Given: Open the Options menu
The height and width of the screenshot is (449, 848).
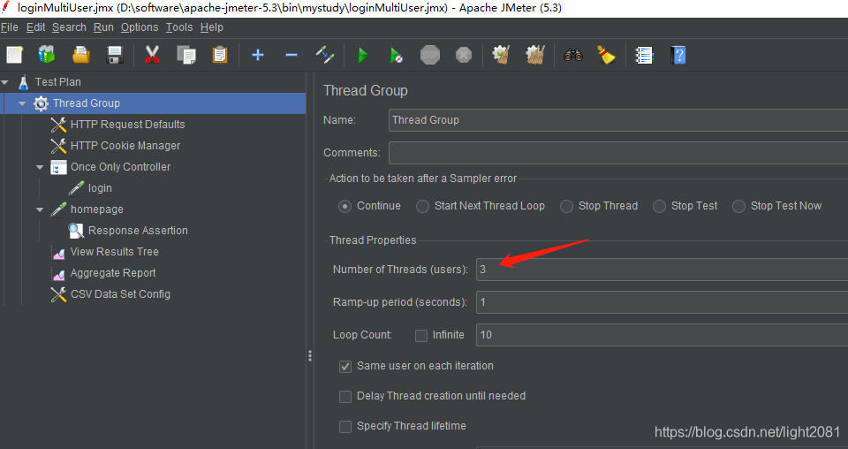Looking at the screenshot, I should coord(140,27).
